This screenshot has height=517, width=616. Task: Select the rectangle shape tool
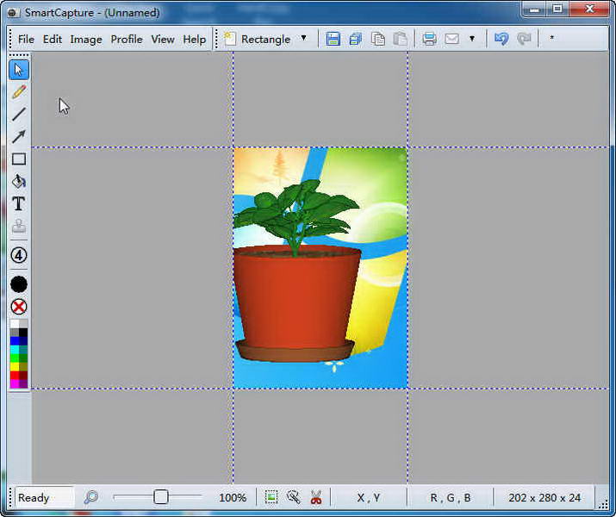(18, 159)
